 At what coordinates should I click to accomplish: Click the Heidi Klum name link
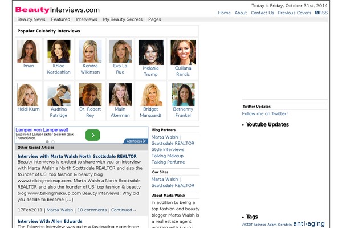click(x=28, y=109)
